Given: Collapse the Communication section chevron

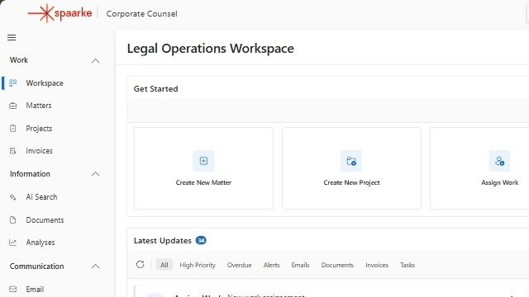Looking at the screenshot, I should [x=96, y=266].
